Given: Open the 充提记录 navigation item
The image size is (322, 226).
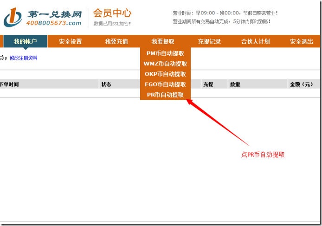Looking at the screenshot, I should point(209,41).
